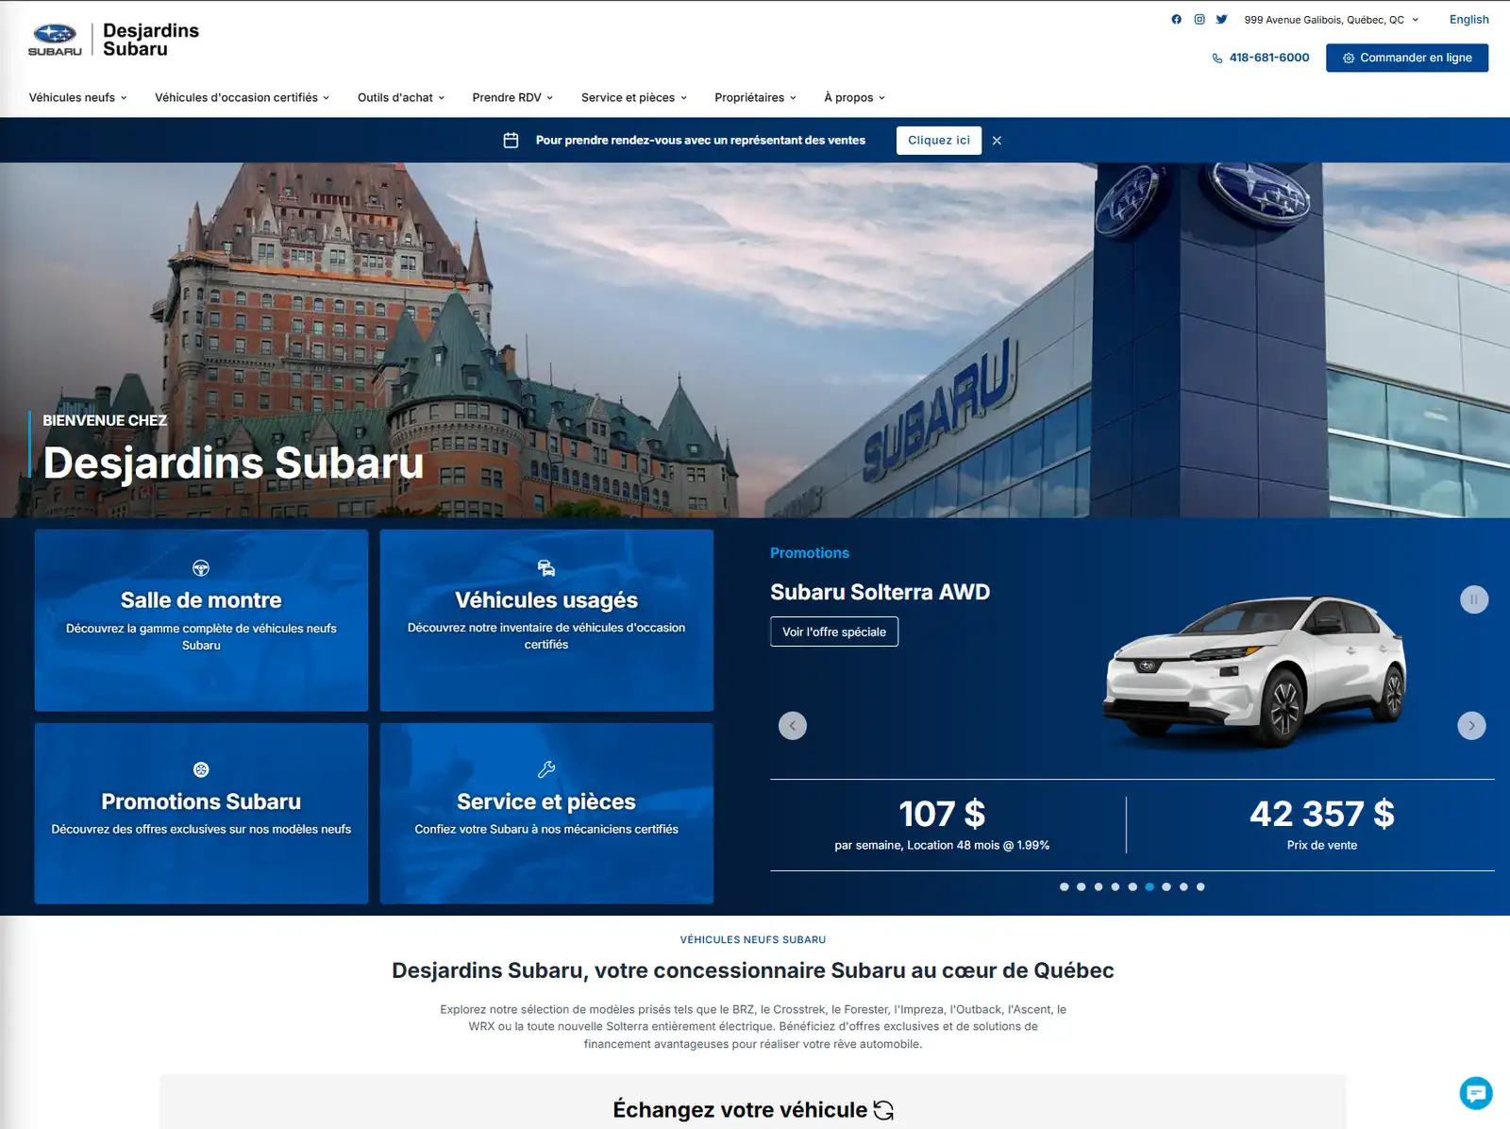
Task: Go to next promotion slide
Action: (x=1471, y=725)
